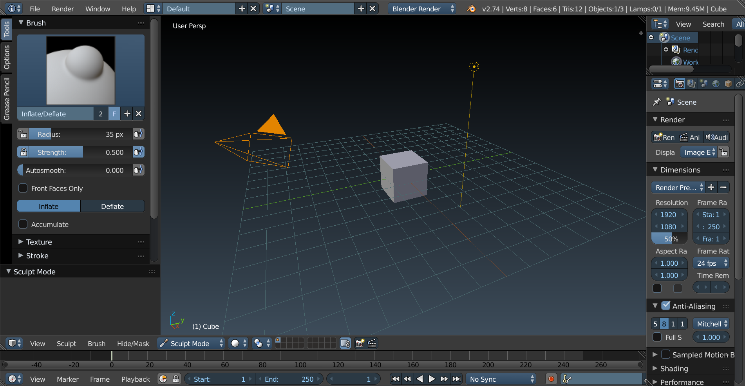Image resolution: width=745 pixels, height=386 pixels.
Task: Open the Render menu
Action: click(63, 9)
